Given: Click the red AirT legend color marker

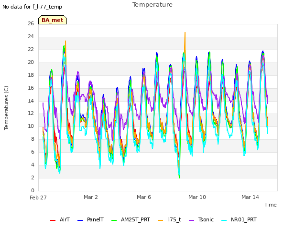Looking at the screenshot, I should [53, 220].
